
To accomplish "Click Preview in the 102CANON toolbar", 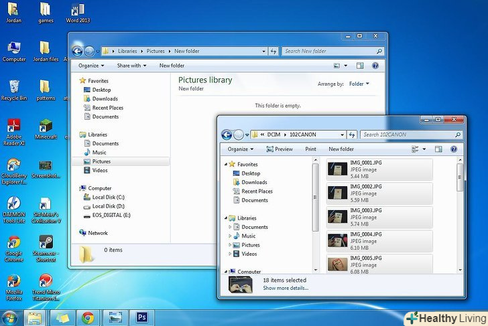I will tap(279, 149).
